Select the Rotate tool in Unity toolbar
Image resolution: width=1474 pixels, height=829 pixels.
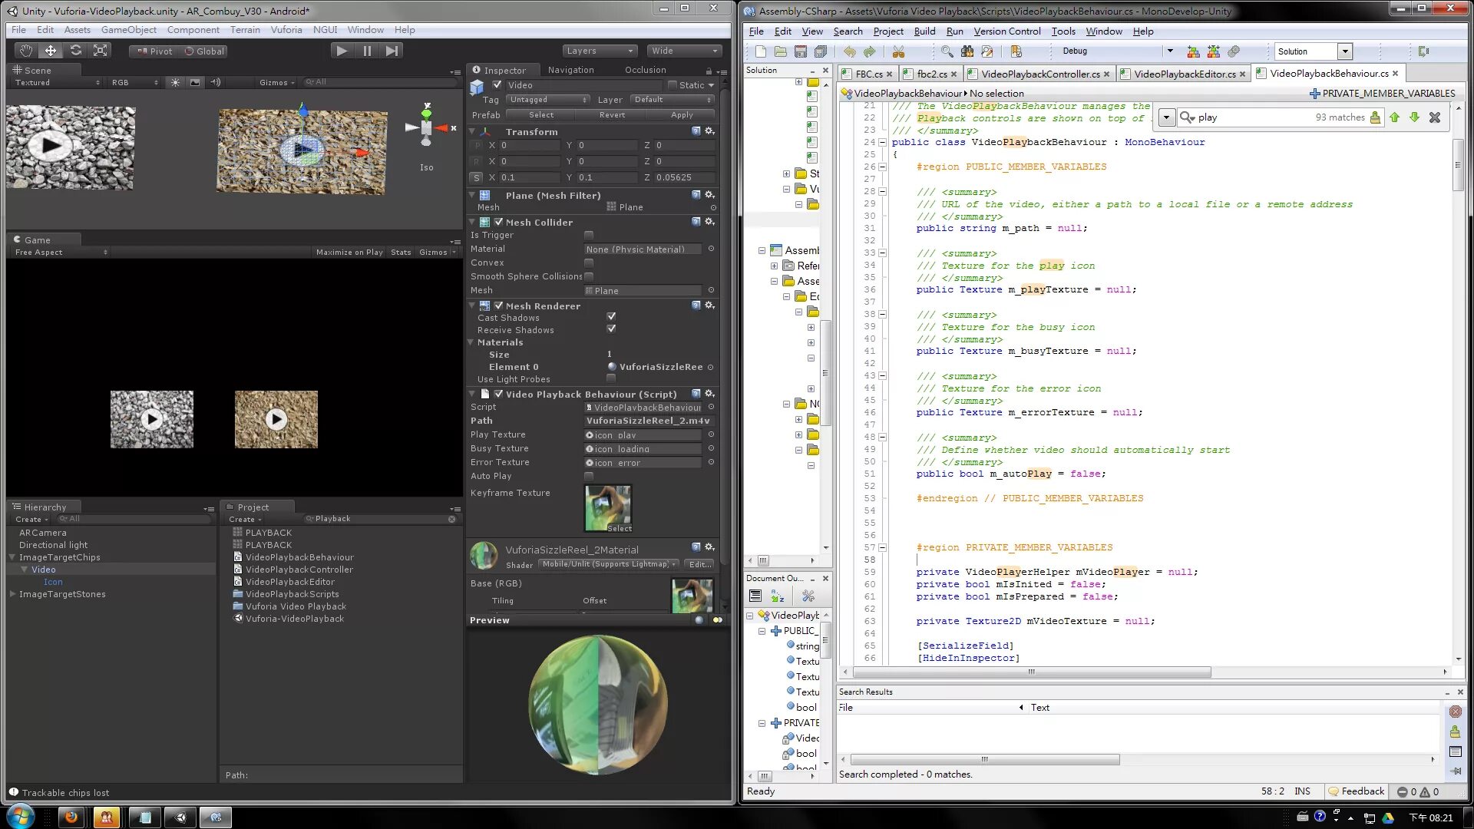pos(75,51)
